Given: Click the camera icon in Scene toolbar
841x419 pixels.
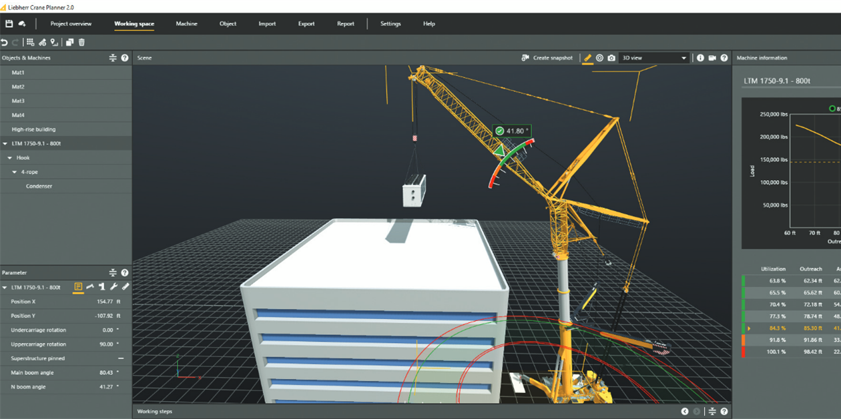Looking at the screenshot, I should click(611, 58).
